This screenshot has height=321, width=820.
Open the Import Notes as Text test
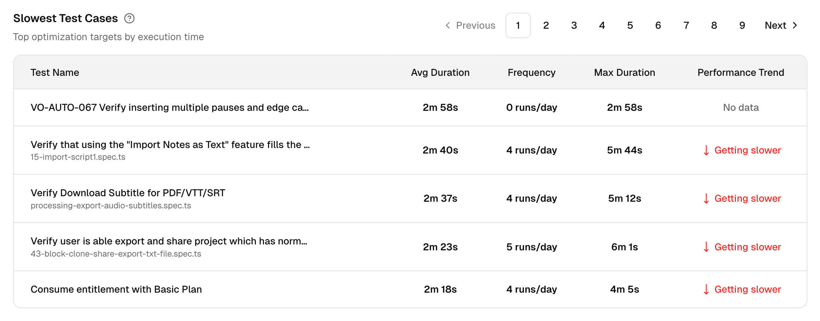click(x=170, y=145)
